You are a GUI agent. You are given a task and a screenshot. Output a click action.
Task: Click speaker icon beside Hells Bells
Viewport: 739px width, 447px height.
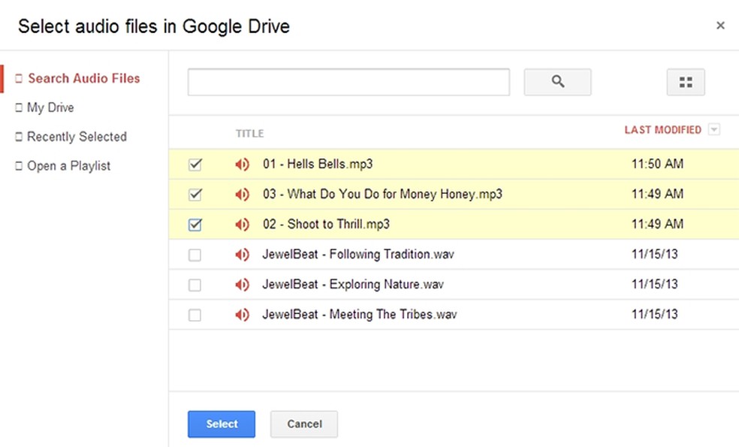pos(242,165)
